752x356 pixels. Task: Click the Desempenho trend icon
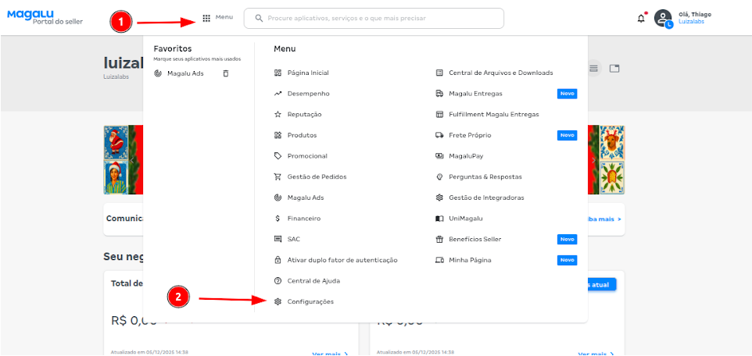278,94
